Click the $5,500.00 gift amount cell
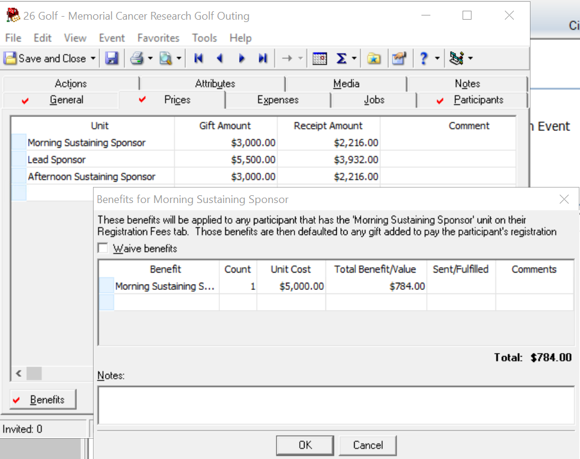Image resolution: width=580 pixels, height=459 pixels. coord(226,160)
